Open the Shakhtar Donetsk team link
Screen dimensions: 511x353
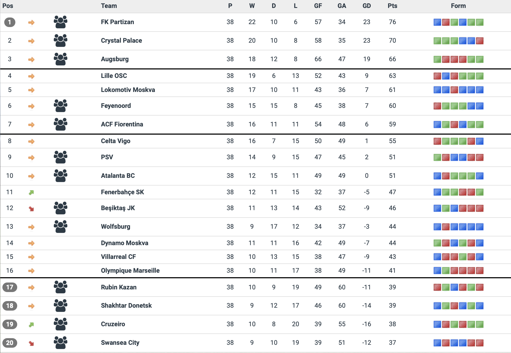pos(126,306)
